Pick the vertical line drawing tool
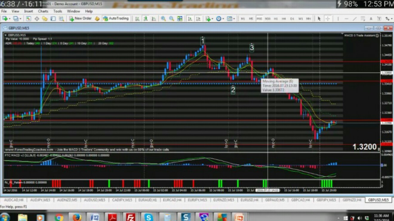The width and height of the screenshot is (394, 221). coord(338,18)
